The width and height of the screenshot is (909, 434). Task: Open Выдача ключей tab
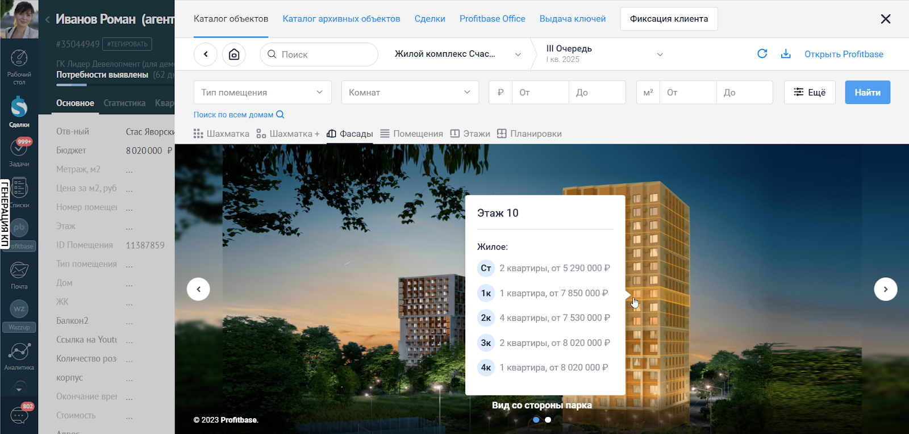click(x=573, y=19)
